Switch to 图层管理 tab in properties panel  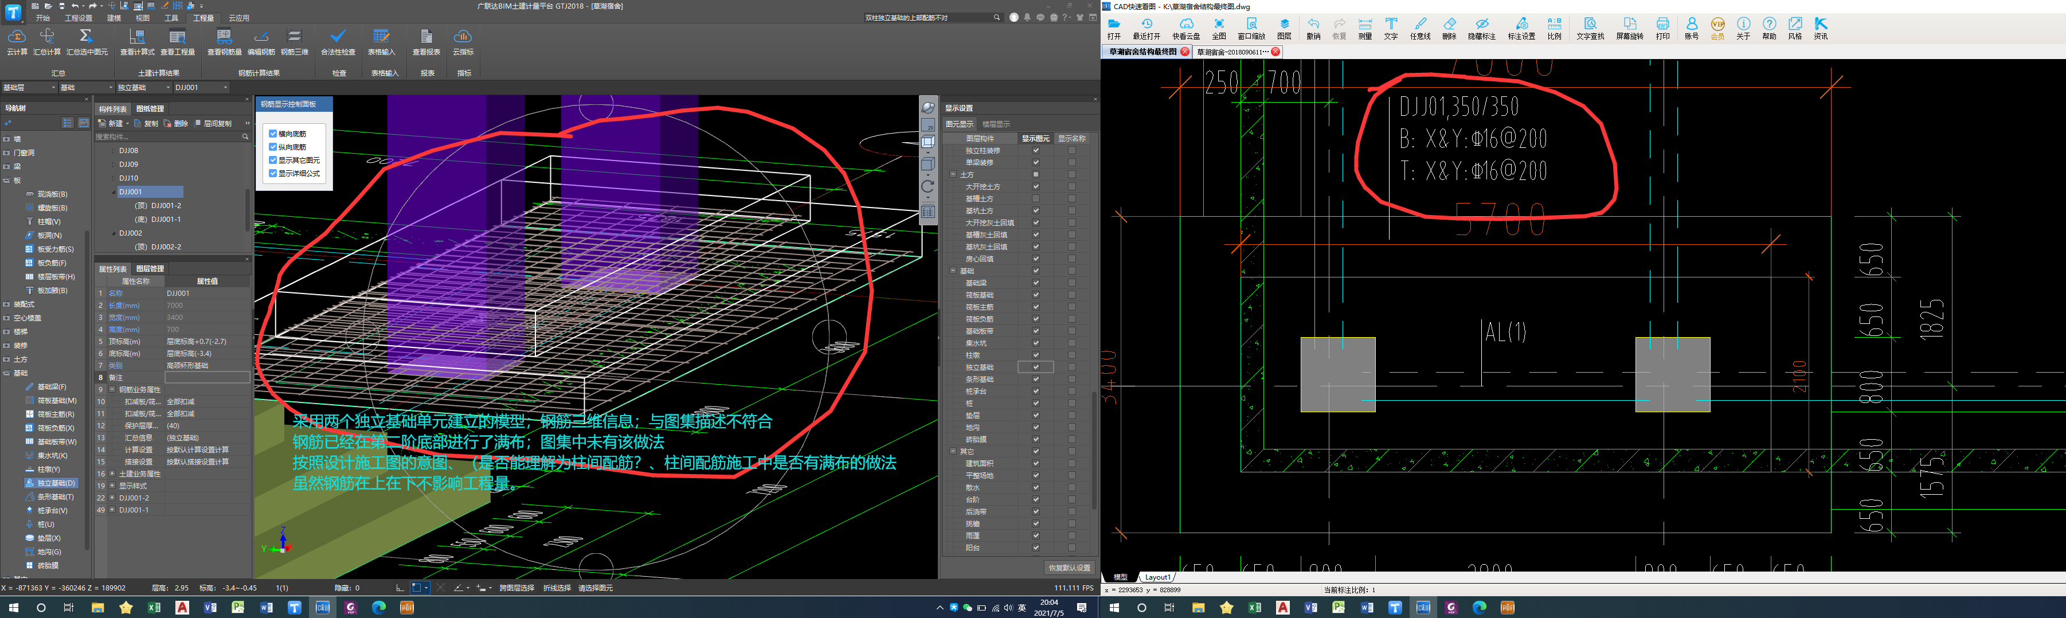(x=150, y=268)
